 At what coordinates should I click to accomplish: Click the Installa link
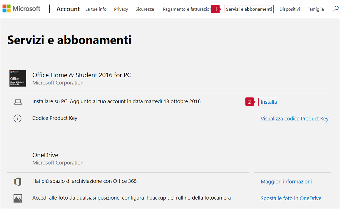(x=269, y=102)
